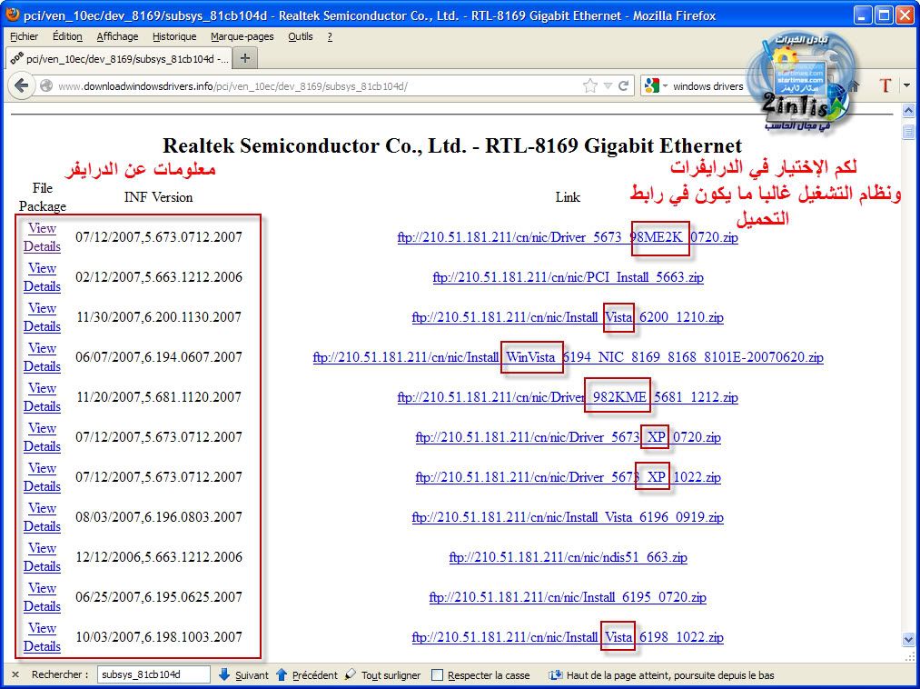View Details for INF 11/30/2007,6.200.1130.2007
Screen dimensions: 920x689
43,317
